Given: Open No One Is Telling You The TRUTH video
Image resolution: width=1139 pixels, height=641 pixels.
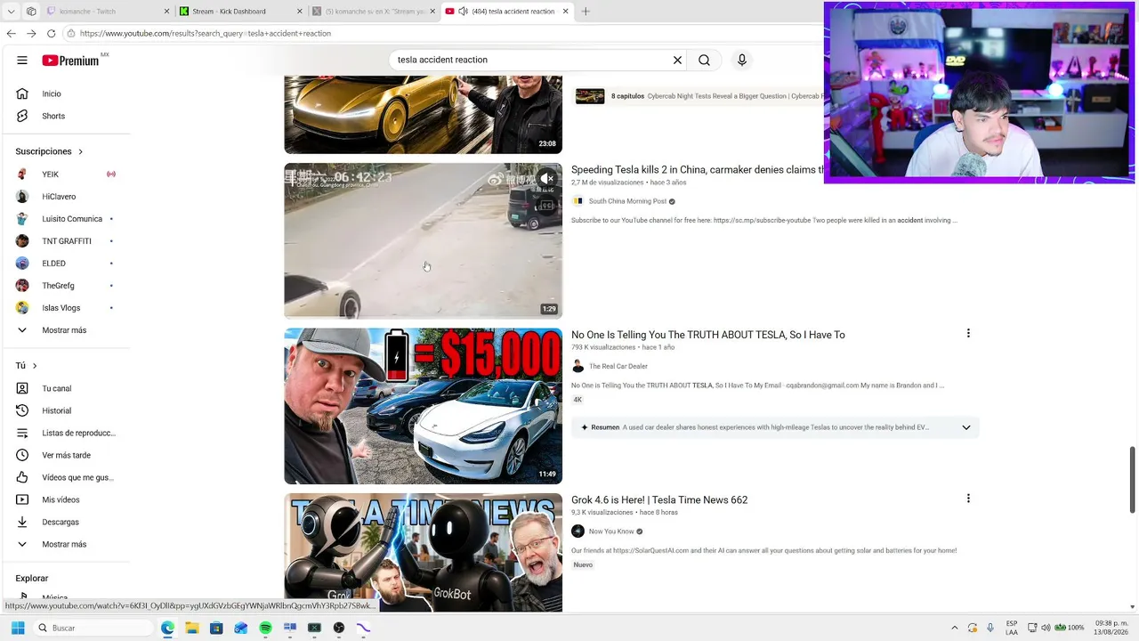Looking at the screenshot, I should (x=708, y=335).
